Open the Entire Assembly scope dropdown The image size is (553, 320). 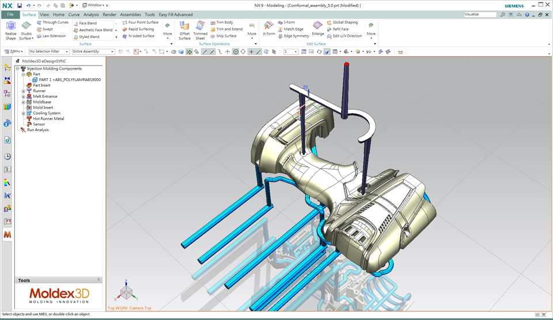click(93, 52)
